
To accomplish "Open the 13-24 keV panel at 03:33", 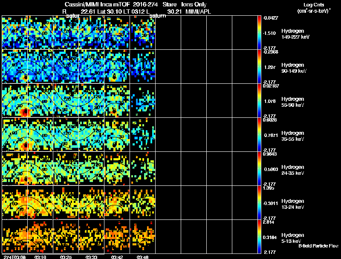I will coord(91,202).
